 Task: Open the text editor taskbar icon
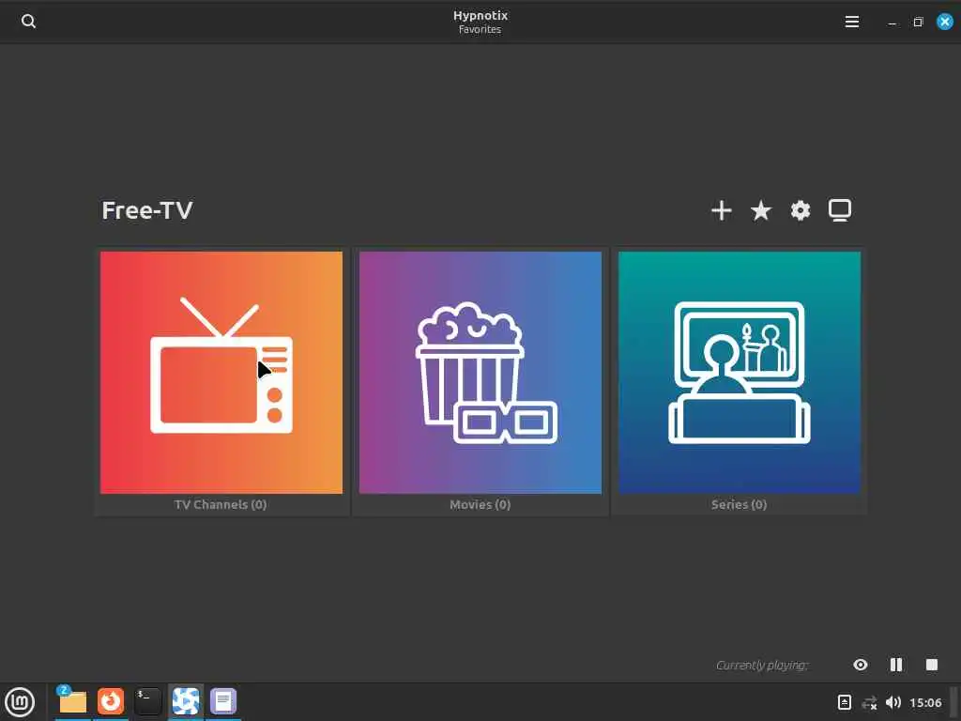(223, 700)
